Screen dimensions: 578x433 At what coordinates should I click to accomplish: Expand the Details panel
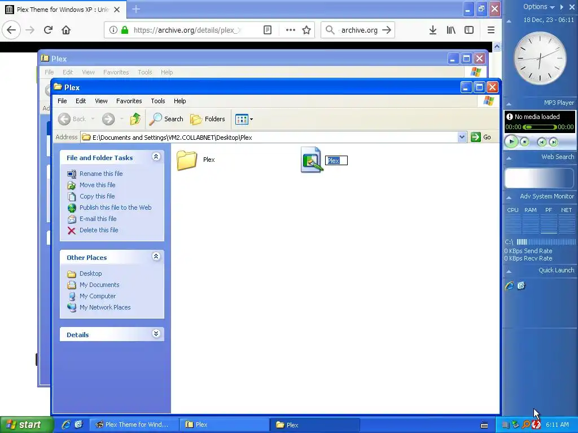pyautogui.click(x=156, y=334)
